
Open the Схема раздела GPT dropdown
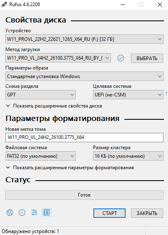coord(40,95)
